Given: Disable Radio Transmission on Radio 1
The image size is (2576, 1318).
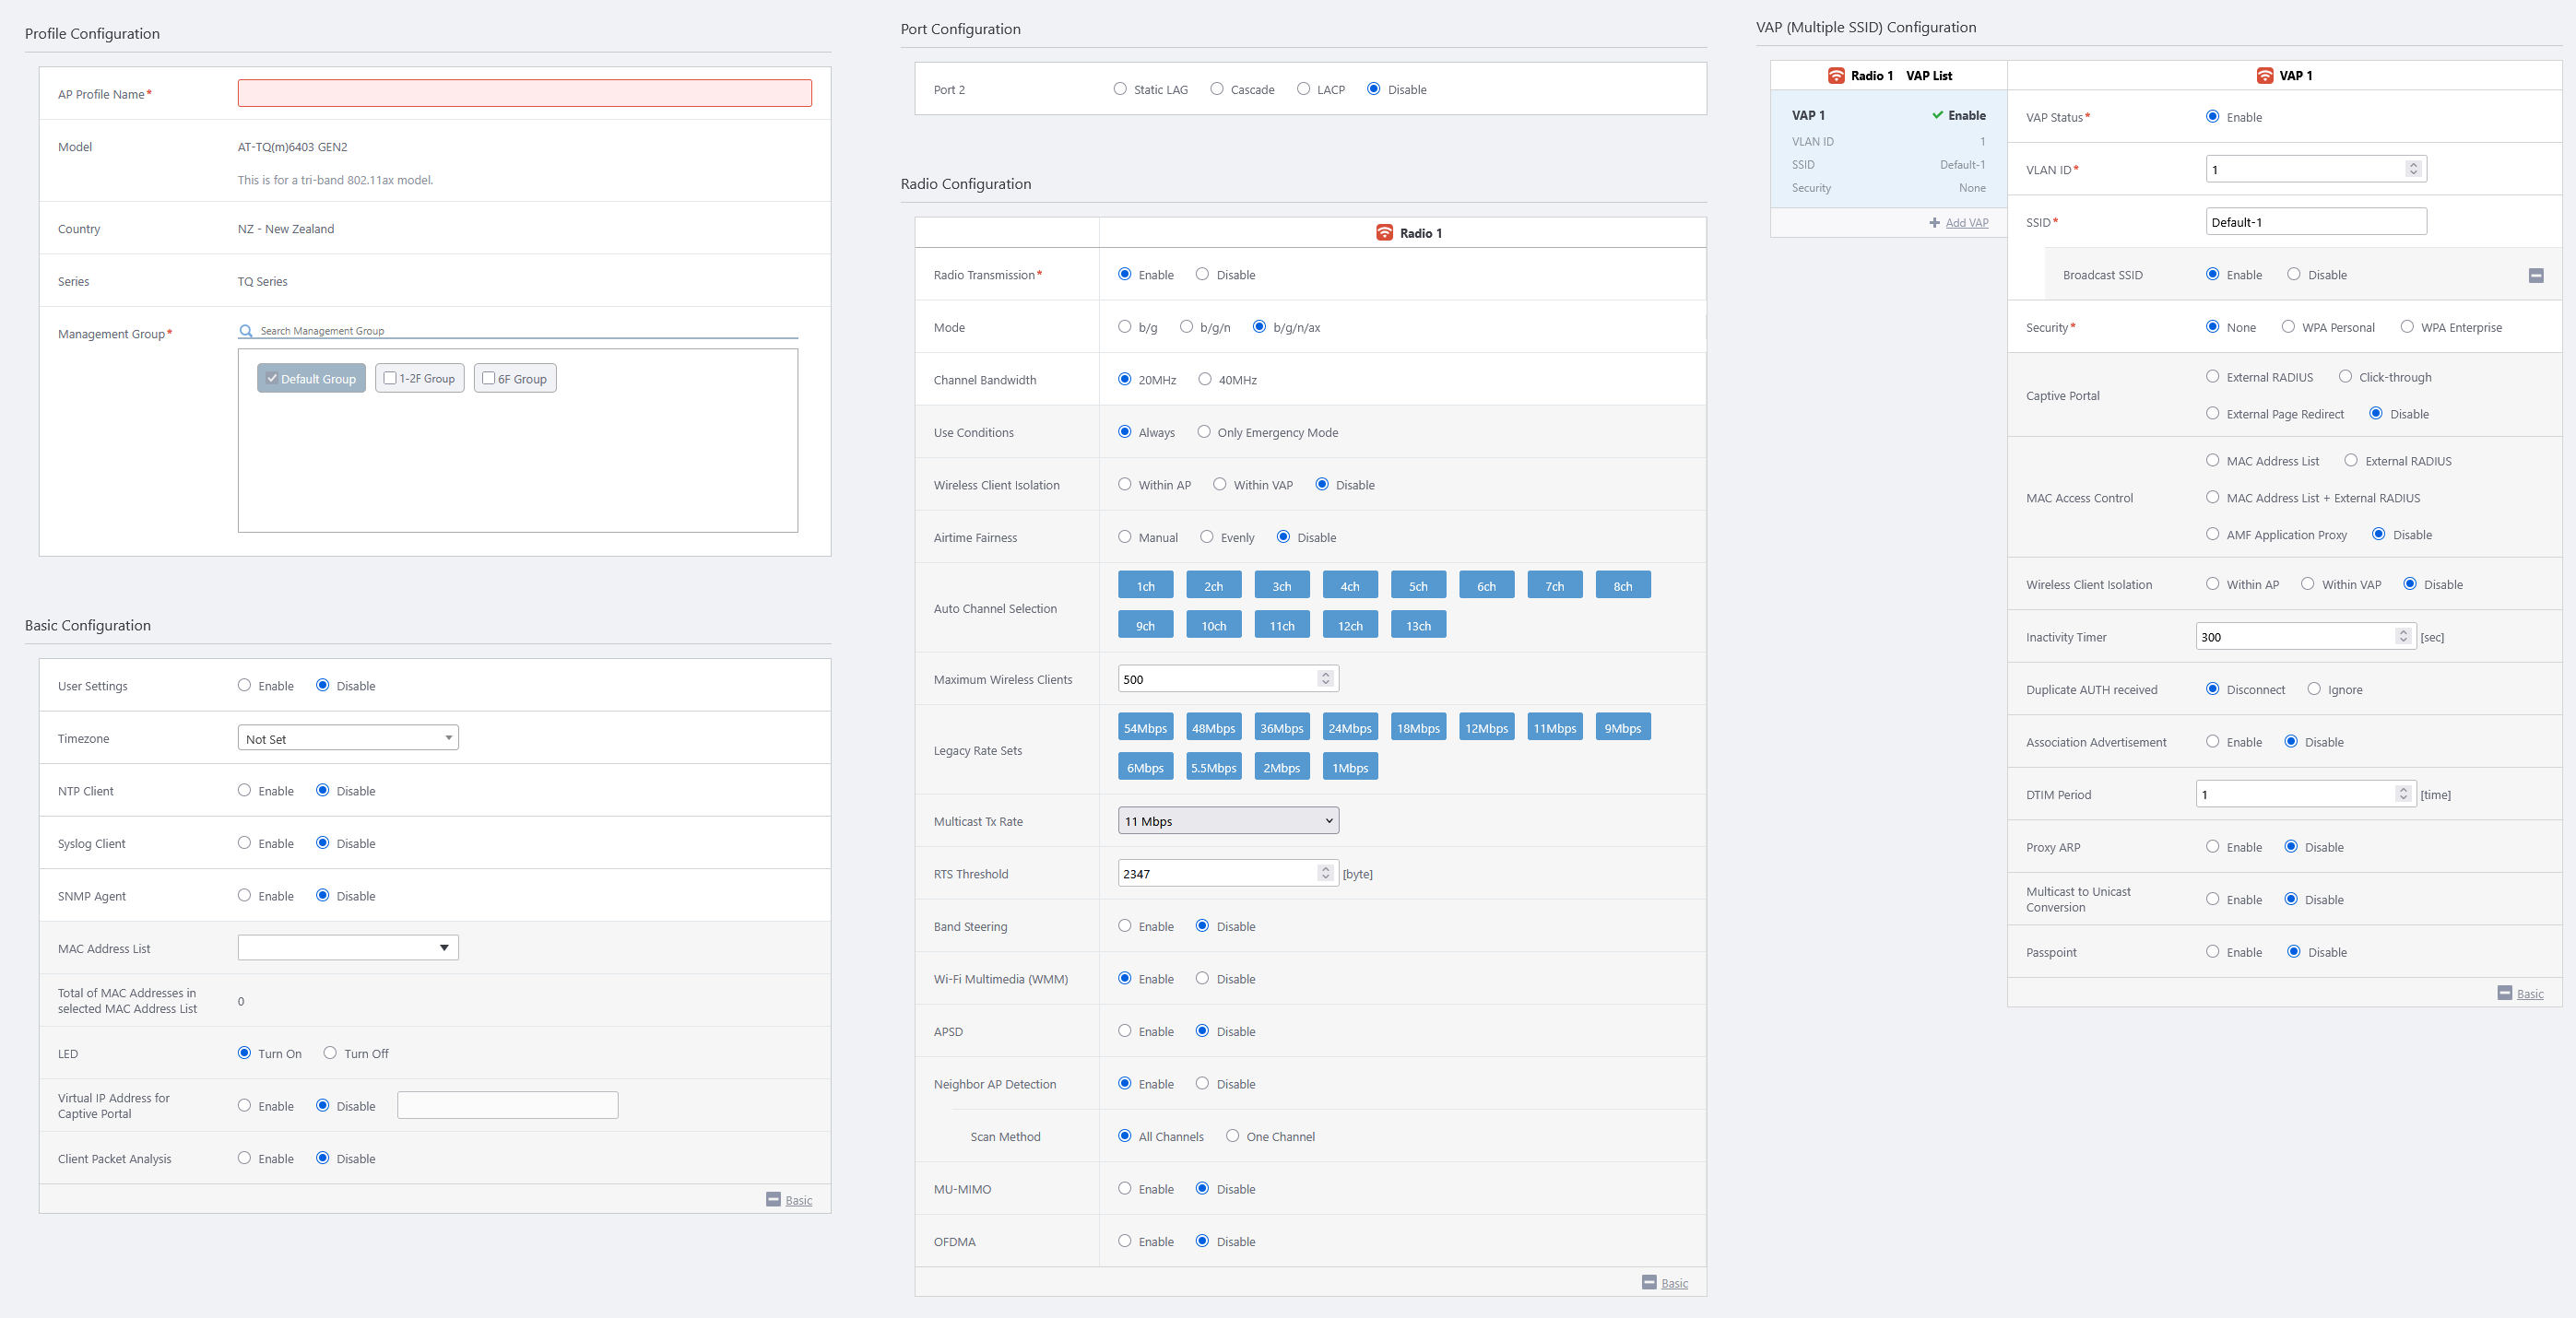Looking at the screenshot, I should (x=1202, y=274).
